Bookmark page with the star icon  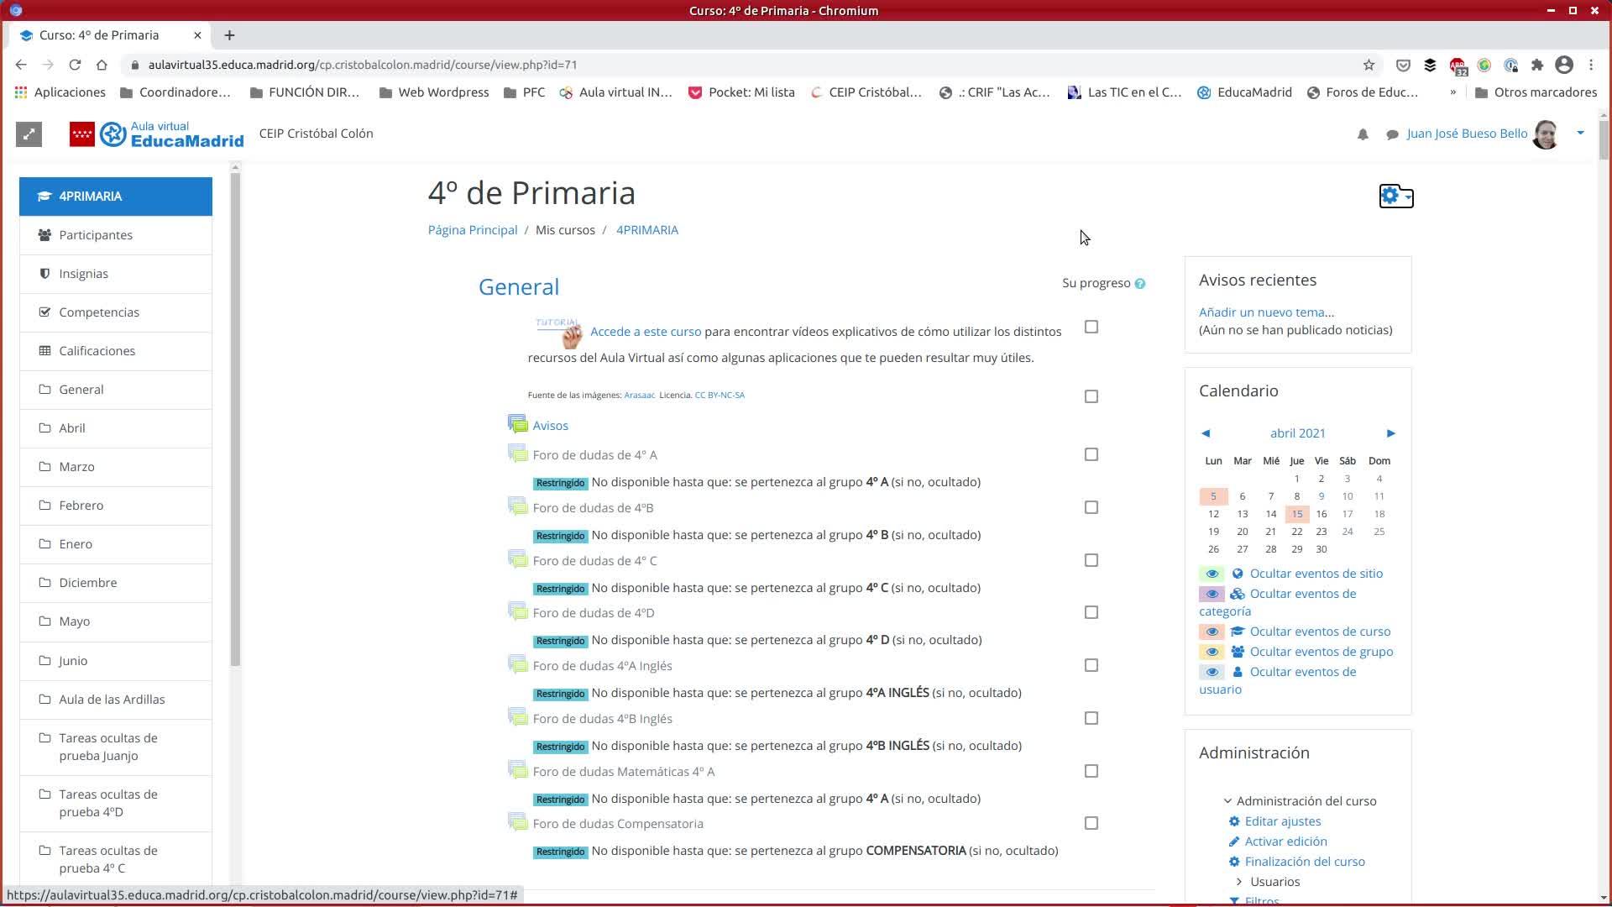(1369, 65)
